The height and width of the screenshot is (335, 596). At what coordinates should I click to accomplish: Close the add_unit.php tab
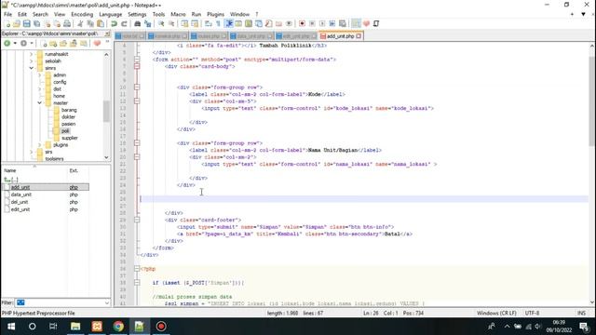tap(359, 36)
